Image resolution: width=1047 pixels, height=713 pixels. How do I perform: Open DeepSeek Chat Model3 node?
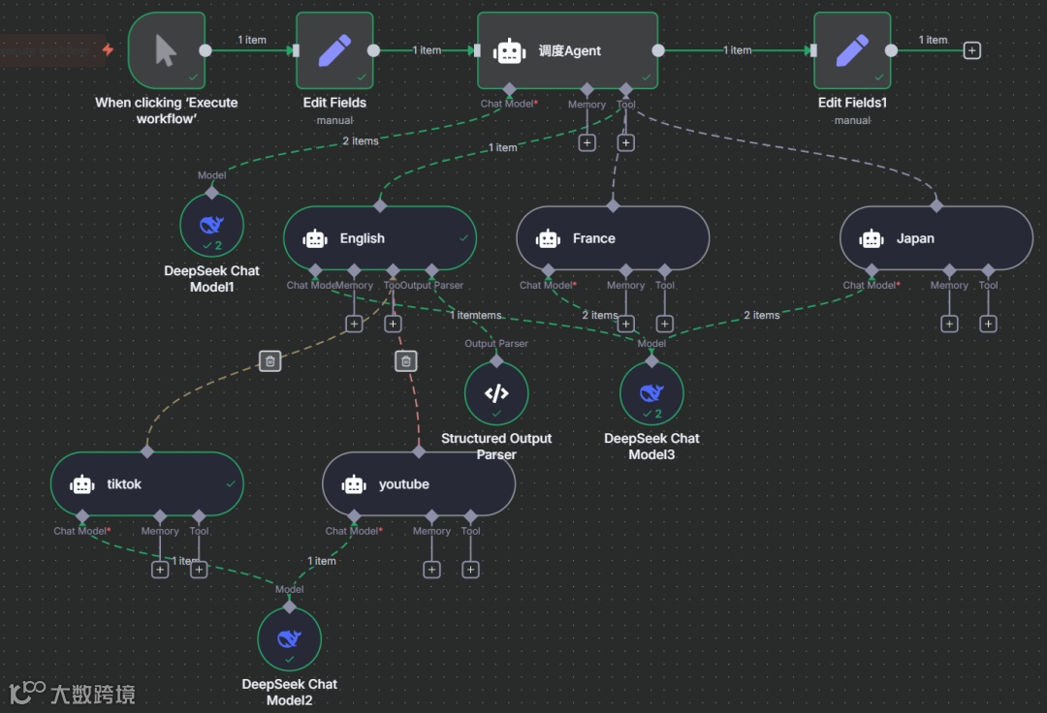(x=651, y=393)
